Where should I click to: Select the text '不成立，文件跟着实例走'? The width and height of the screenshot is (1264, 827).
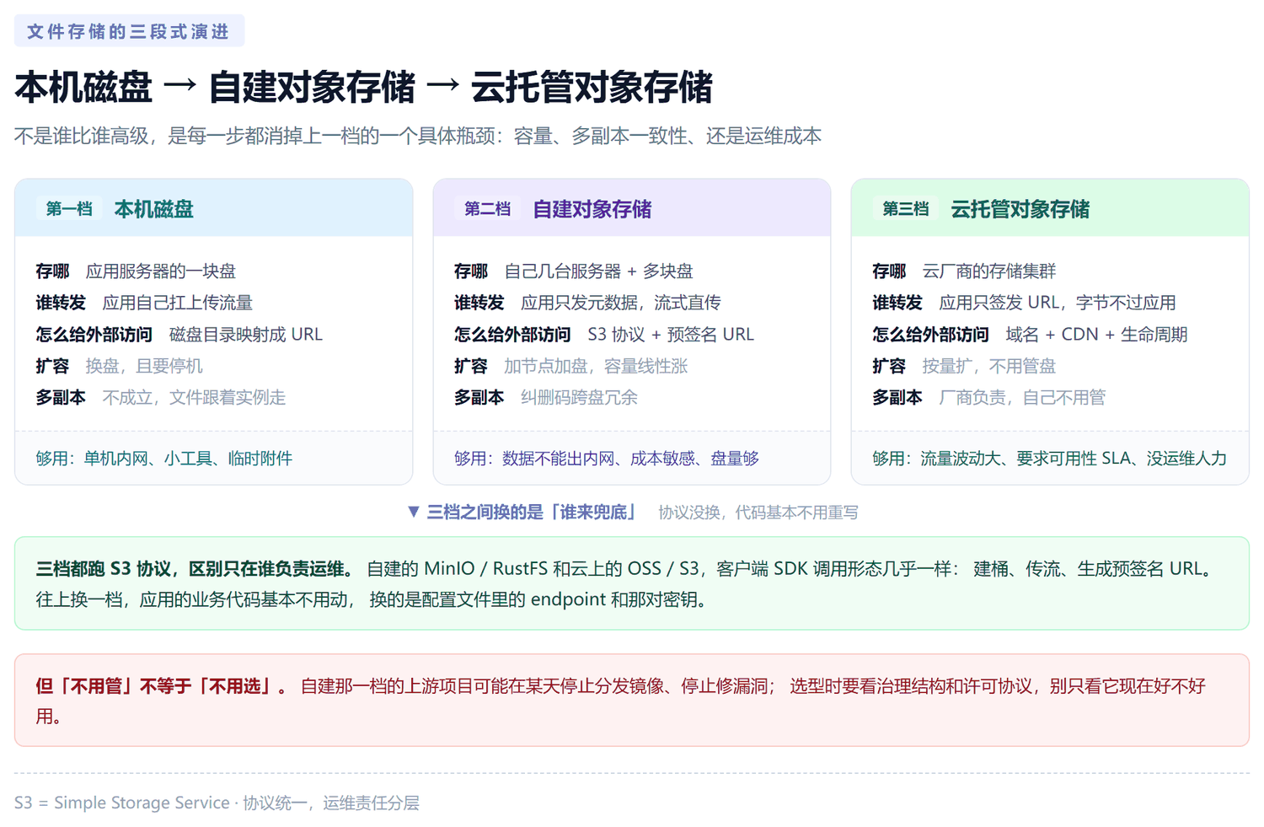pos(194,397)
